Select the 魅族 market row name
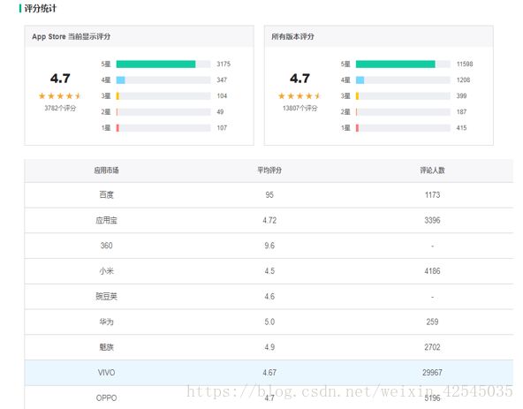This screenshot has width=523, height=409. [106, 347]
